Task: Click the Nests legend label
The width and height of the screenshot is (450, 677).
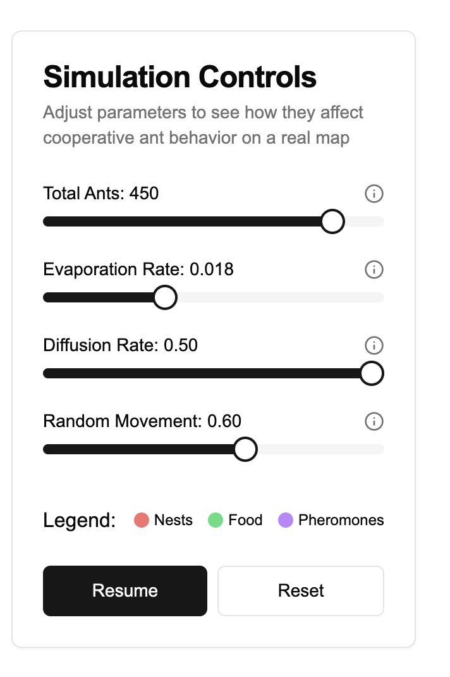Action: (x=173, y=520)
